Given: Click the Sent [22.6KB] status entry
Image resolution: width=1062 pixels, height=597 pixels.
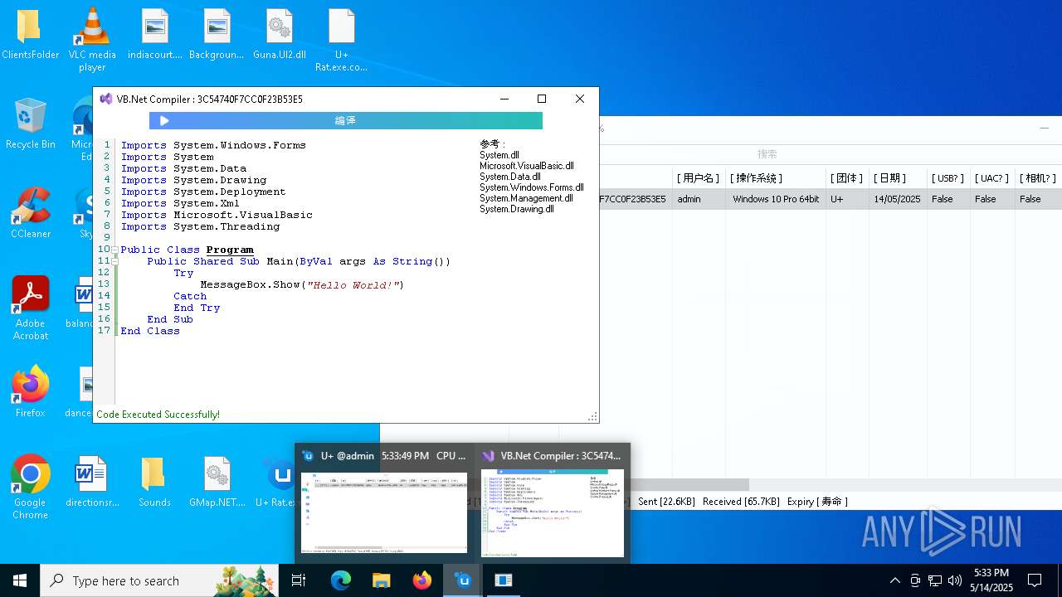Looking at the screenshot, I should (667, 502).
